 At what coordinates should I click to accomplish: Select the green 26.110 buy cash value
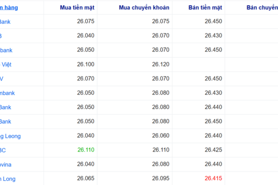click(x=86, y=150)
